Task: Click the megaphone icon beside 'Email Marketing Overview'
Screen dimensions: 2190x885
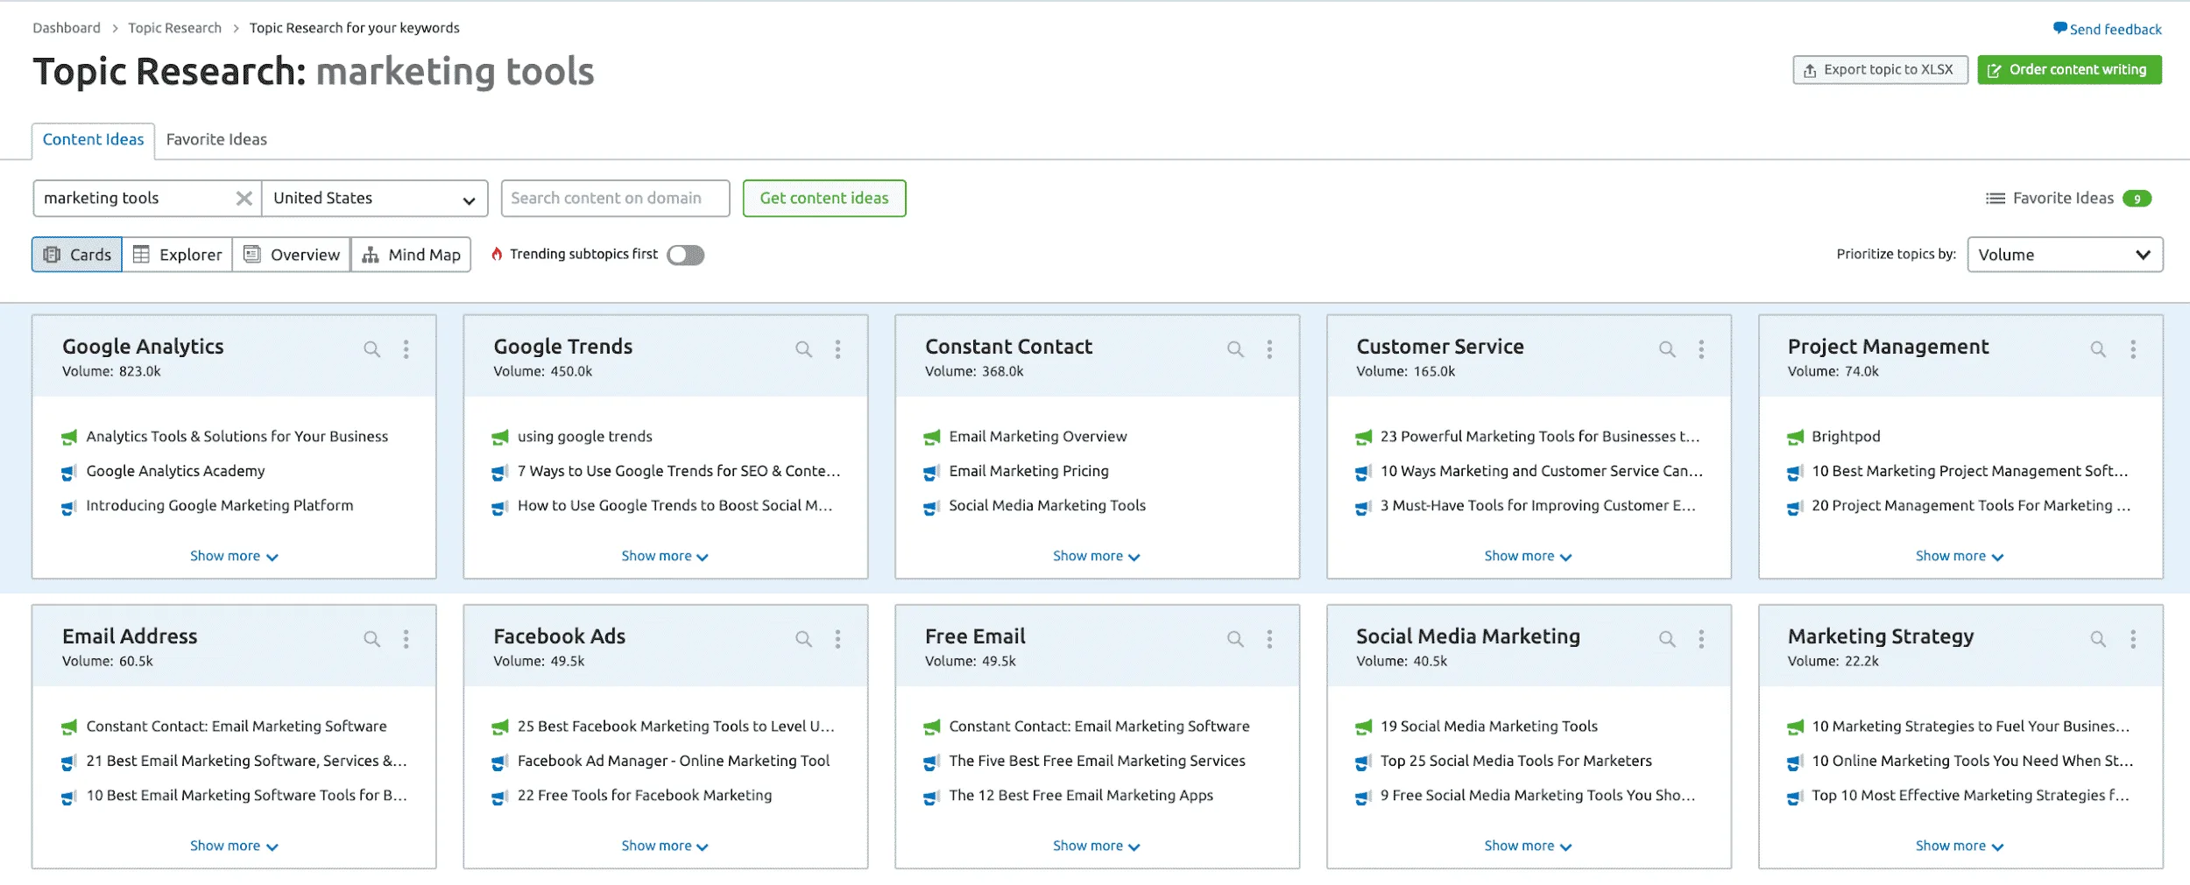Action: click(932, 437)
